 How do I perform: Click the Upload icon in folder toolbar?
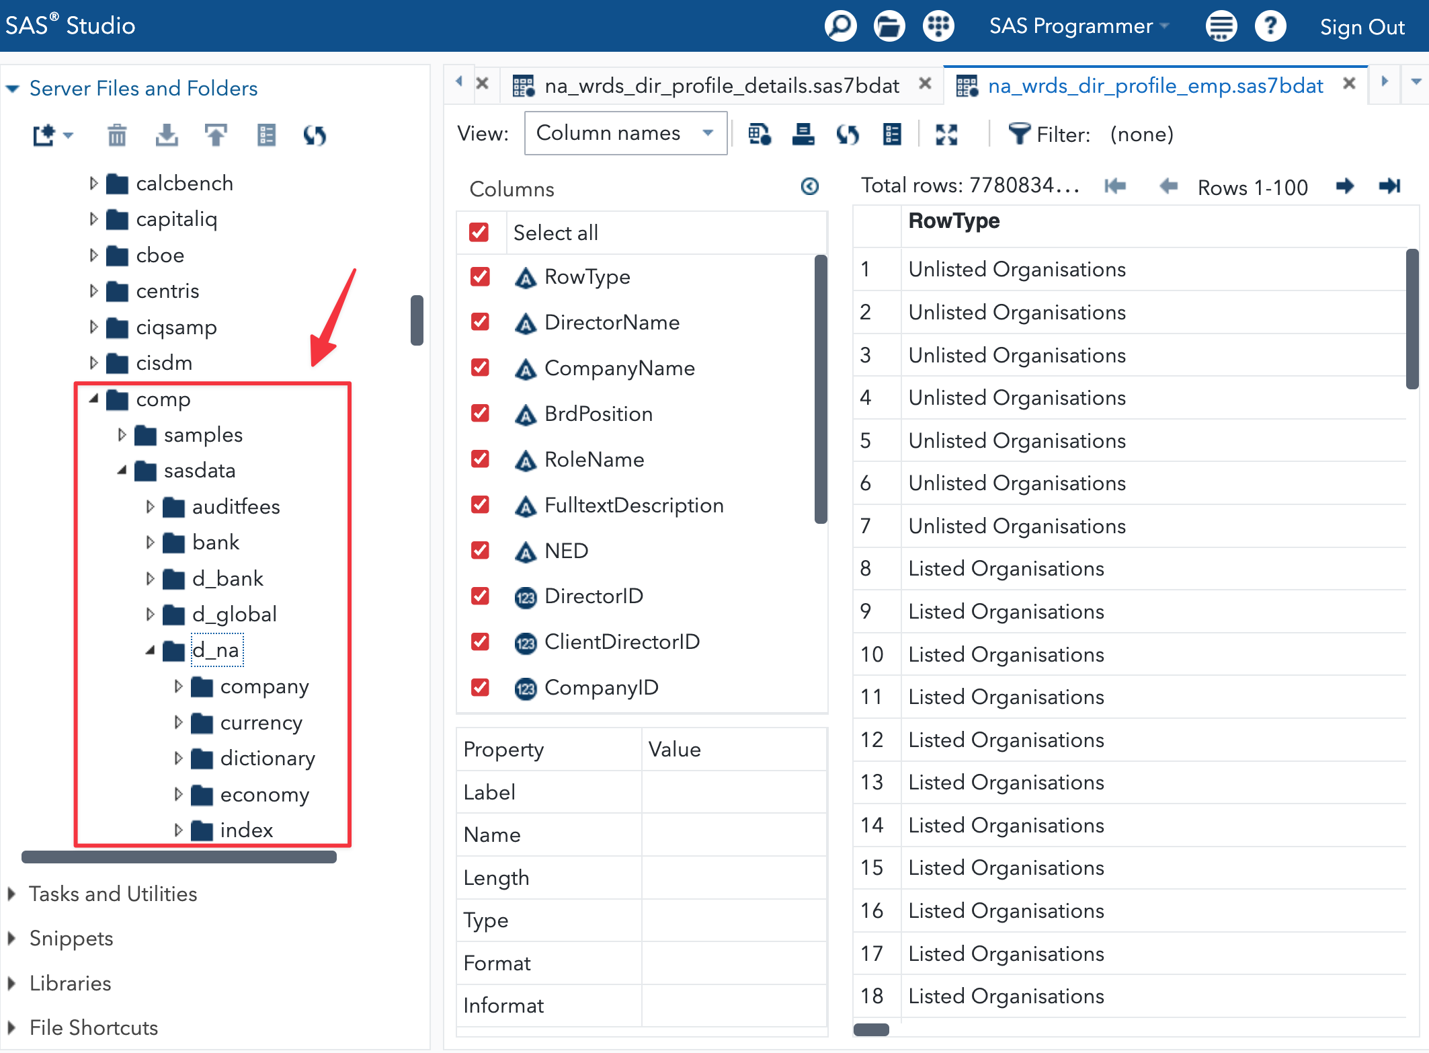(x=216, y=136)
